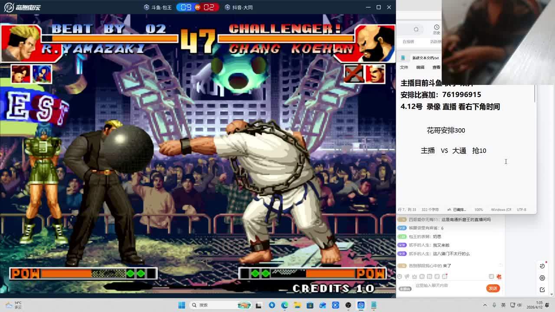Click the edit pencil icon in sidebar

tap(542, 289)
